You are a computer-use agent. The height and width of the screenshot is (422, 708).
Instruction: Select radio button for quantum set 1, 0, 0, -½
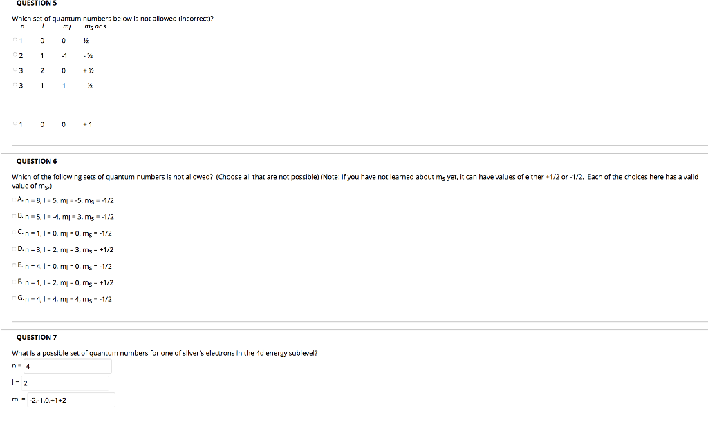click(x=15, y=40)
